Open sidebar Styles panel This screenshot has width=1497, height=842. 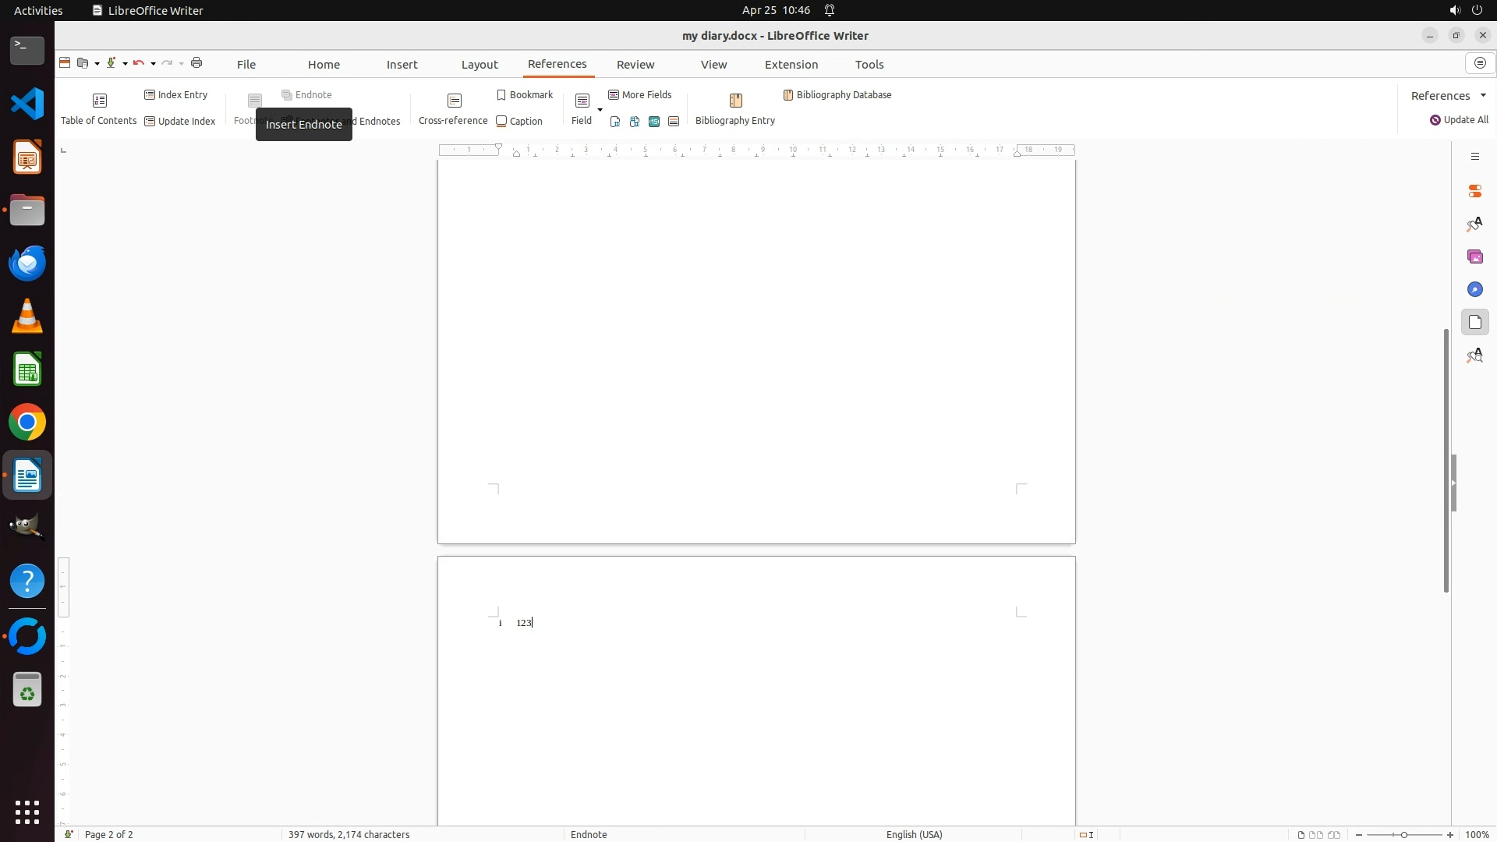click(x=1474, y=224)
